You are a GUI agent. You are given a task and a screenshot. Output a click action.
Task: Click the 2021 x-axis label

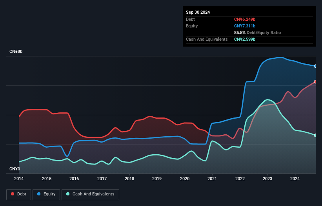click(212, 179)
